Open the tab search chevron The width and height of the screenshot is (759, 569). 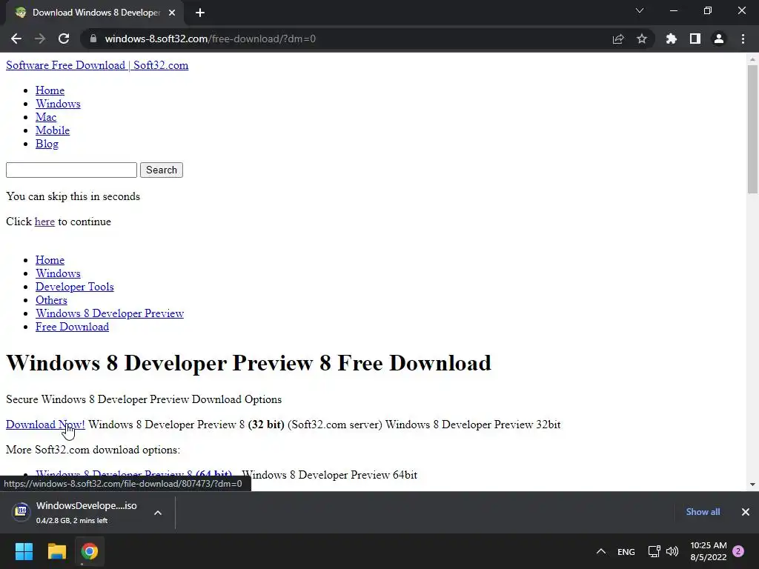[640, 10]
